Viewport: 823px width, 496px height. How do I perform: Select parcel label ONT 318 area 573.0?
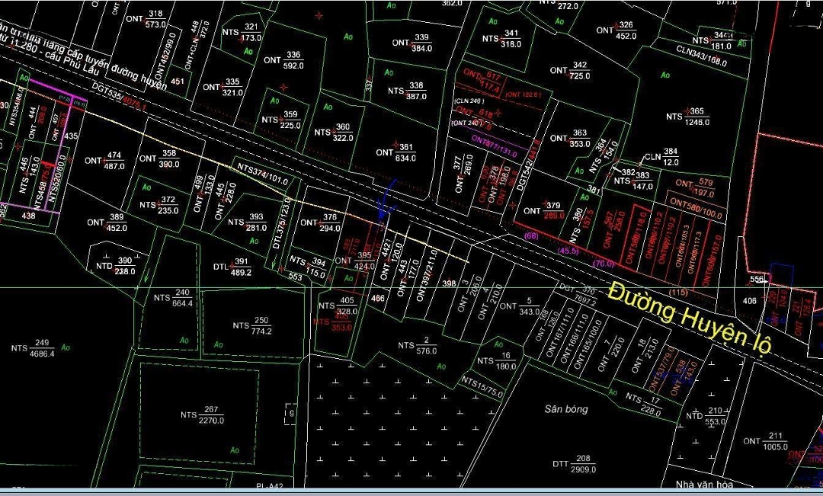pyautogui.click(x=146, y=19)
